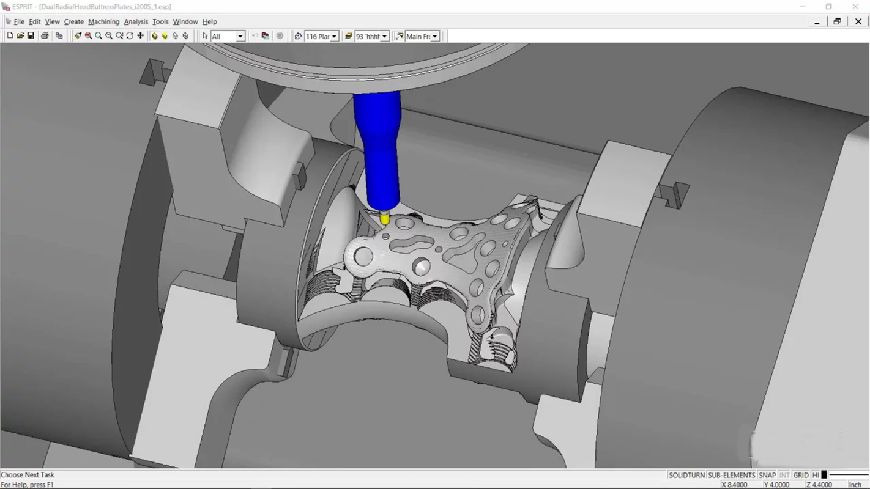This screenshot has width=870, height=489.
Task: Expand the '116 Plan' work plane dropdown
Action: [334, 37]
